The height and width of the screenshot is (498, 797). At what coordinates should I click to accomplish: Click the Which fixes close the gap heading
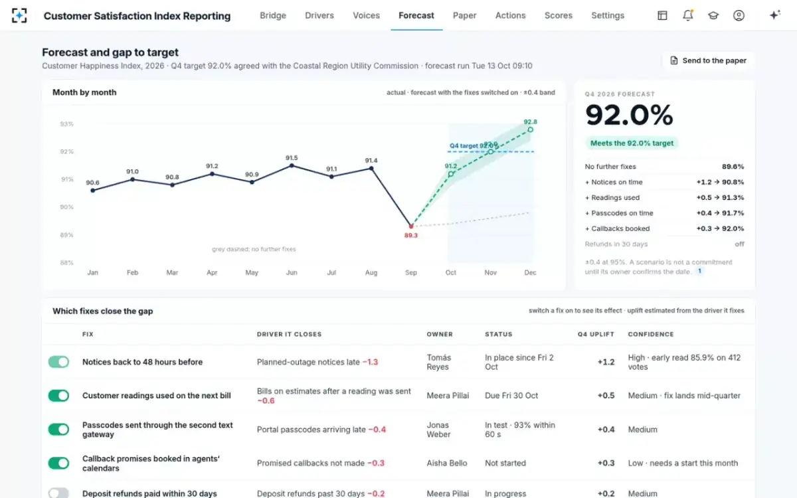point(103,311)
